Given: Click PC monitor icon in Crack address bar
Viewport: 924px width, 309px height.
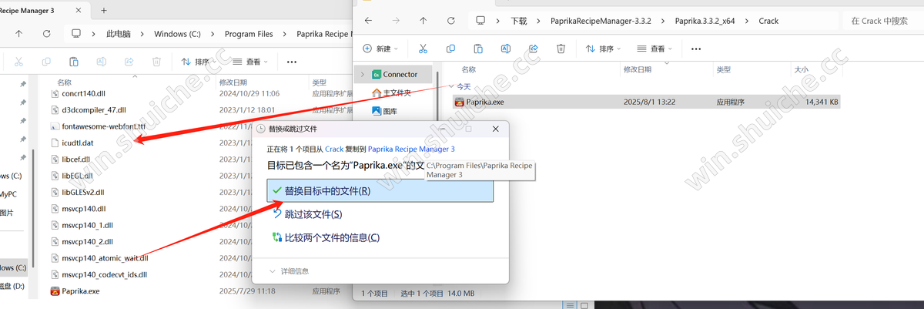Looking at the screenshot, I should [480, 20].
